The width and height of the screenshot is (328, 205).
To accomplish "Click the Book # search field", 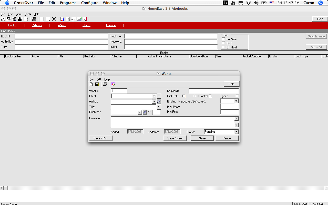I will pos(61,36).
